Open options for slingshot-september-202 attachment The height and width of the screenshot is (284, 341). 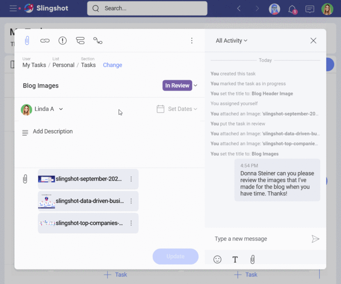pos(131,179)
